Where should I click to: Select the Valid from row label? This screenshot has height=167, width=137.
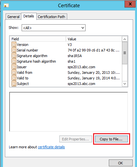tap(25, 73)
